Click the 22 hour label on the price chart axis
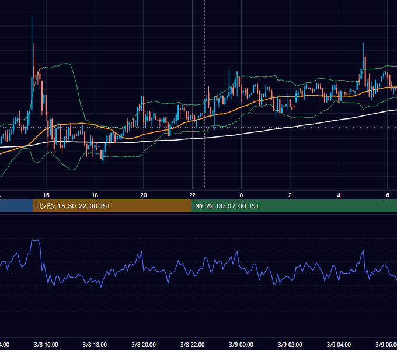397x350 pixels. (x=193, y=195)
